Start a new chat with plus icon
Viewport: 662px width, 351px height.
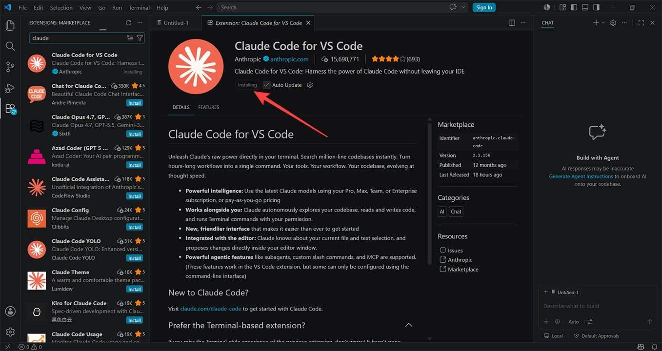coord(596,23)
